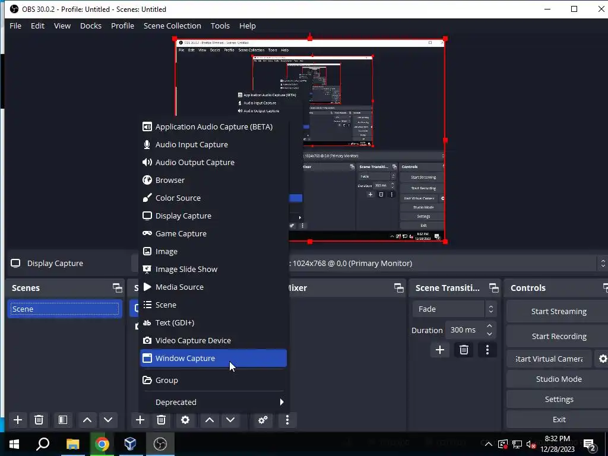Open the notification center icon
This screenshot has height=456, width=608.
(x=591, y=445)
